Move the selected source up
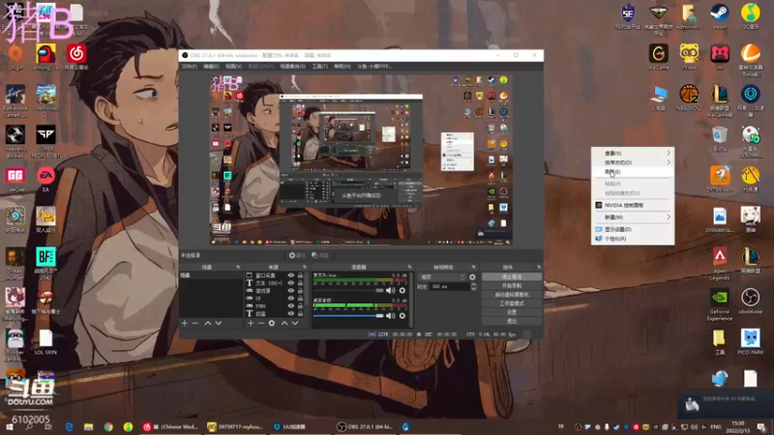774x435 pixels. pyautogui.click(x=284, y=323)
